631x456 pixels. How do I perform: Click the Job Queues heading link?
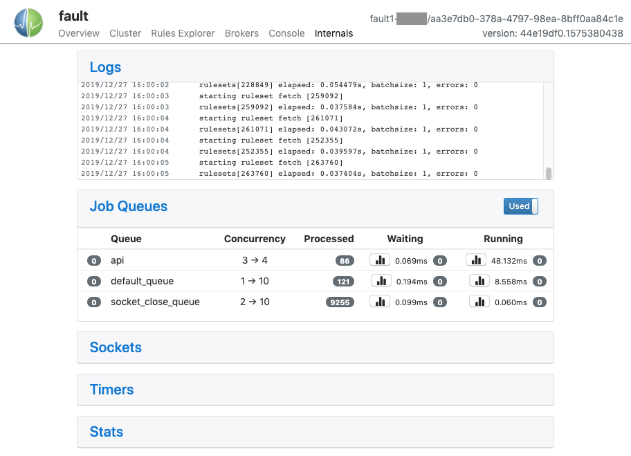coord(128,206)
